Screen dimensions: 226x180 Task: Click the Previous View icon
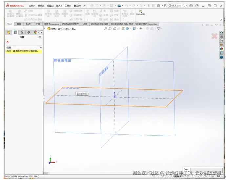114,29
